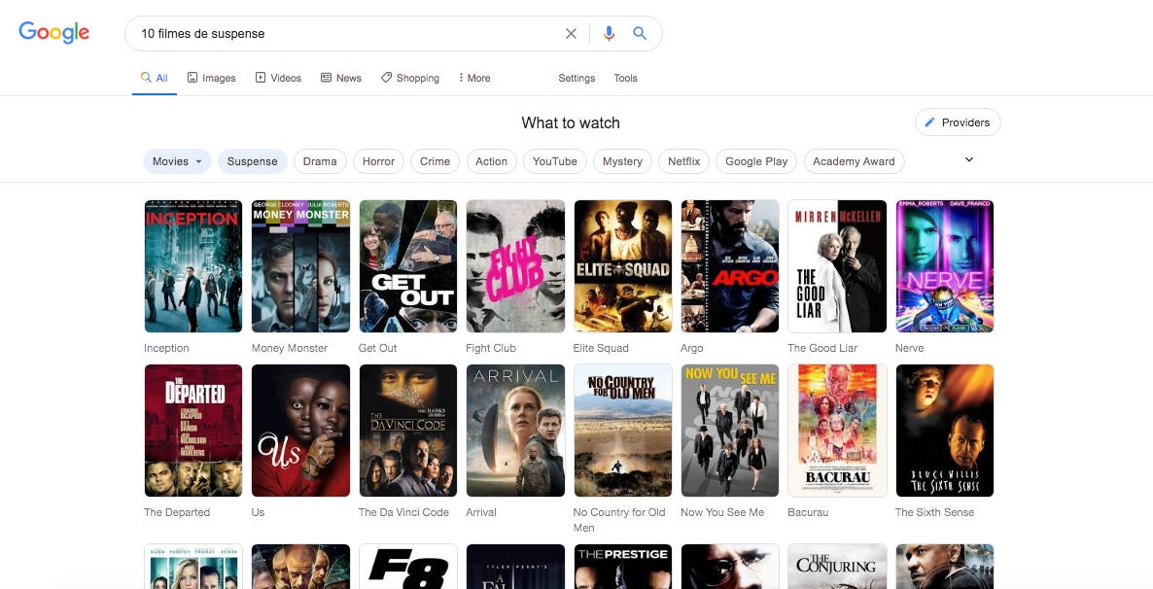Open the Money Monster poster
The image size is (1153, 589).
pyautogui.click(x=300, y=266)
